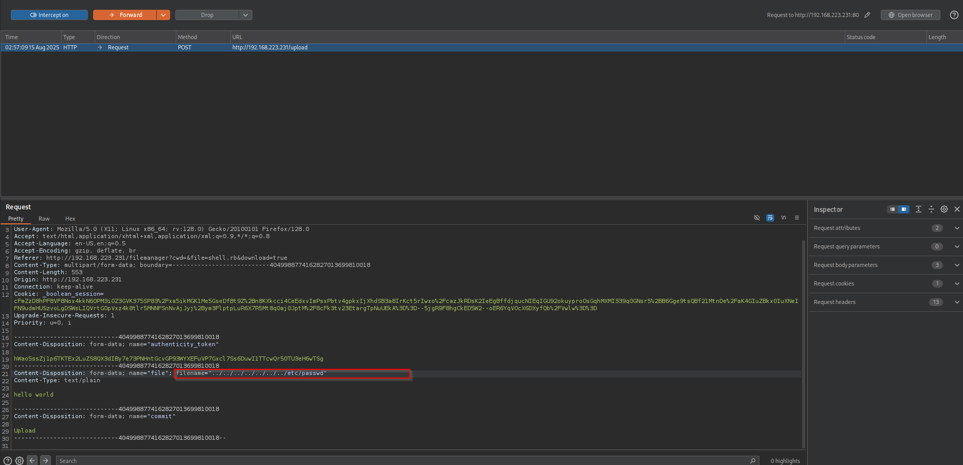Image resolution: width=963 pixels, height=465 pixels.
Task: Drop the intercepted request
Action: click(x=207, y=15)
